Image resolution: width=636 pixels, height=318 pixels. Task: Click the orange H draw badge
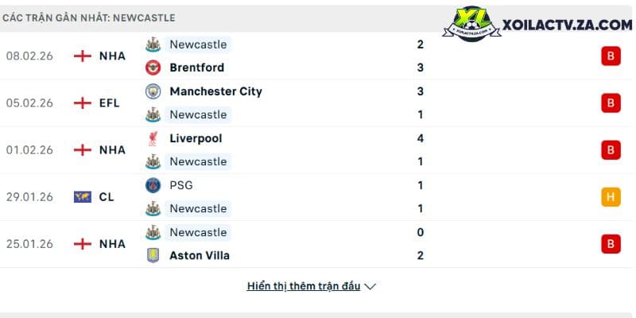(611, 197)
